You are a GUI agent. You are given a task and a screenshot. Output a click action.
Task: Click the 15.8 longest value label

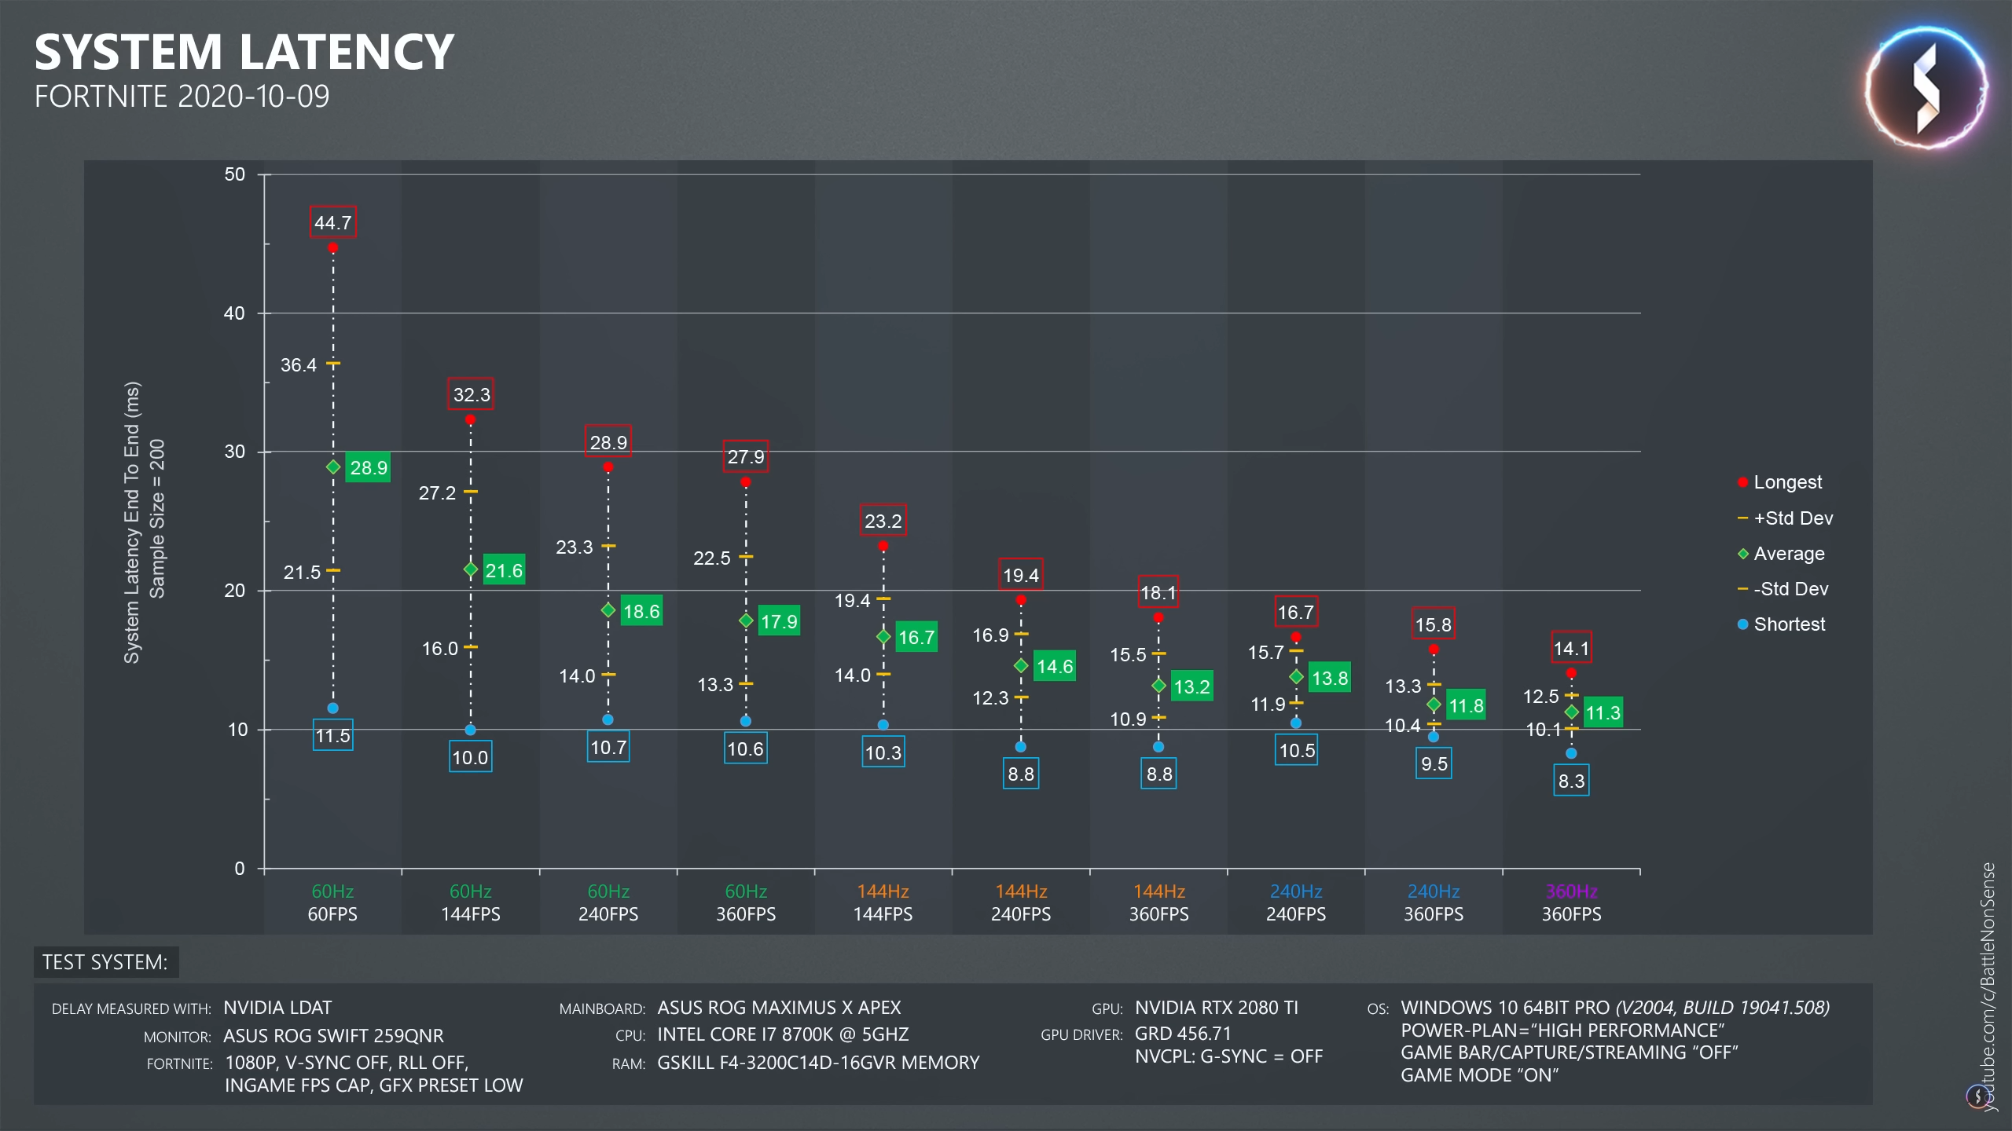click(x=1434, y=624)
